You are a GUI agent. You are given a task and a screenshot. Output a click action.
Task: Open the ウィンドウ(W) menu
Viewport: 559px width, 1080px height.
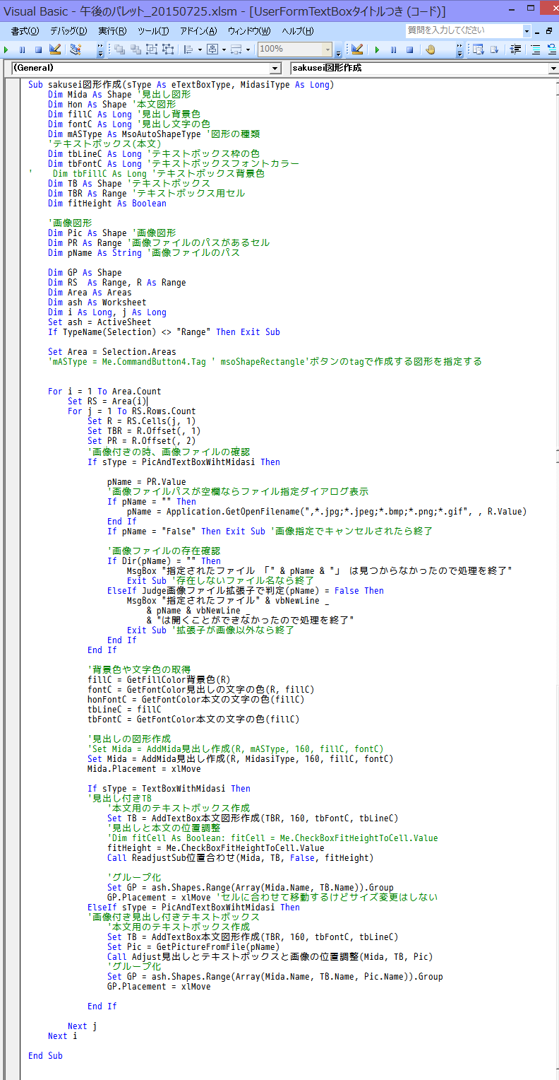(249, 31)
